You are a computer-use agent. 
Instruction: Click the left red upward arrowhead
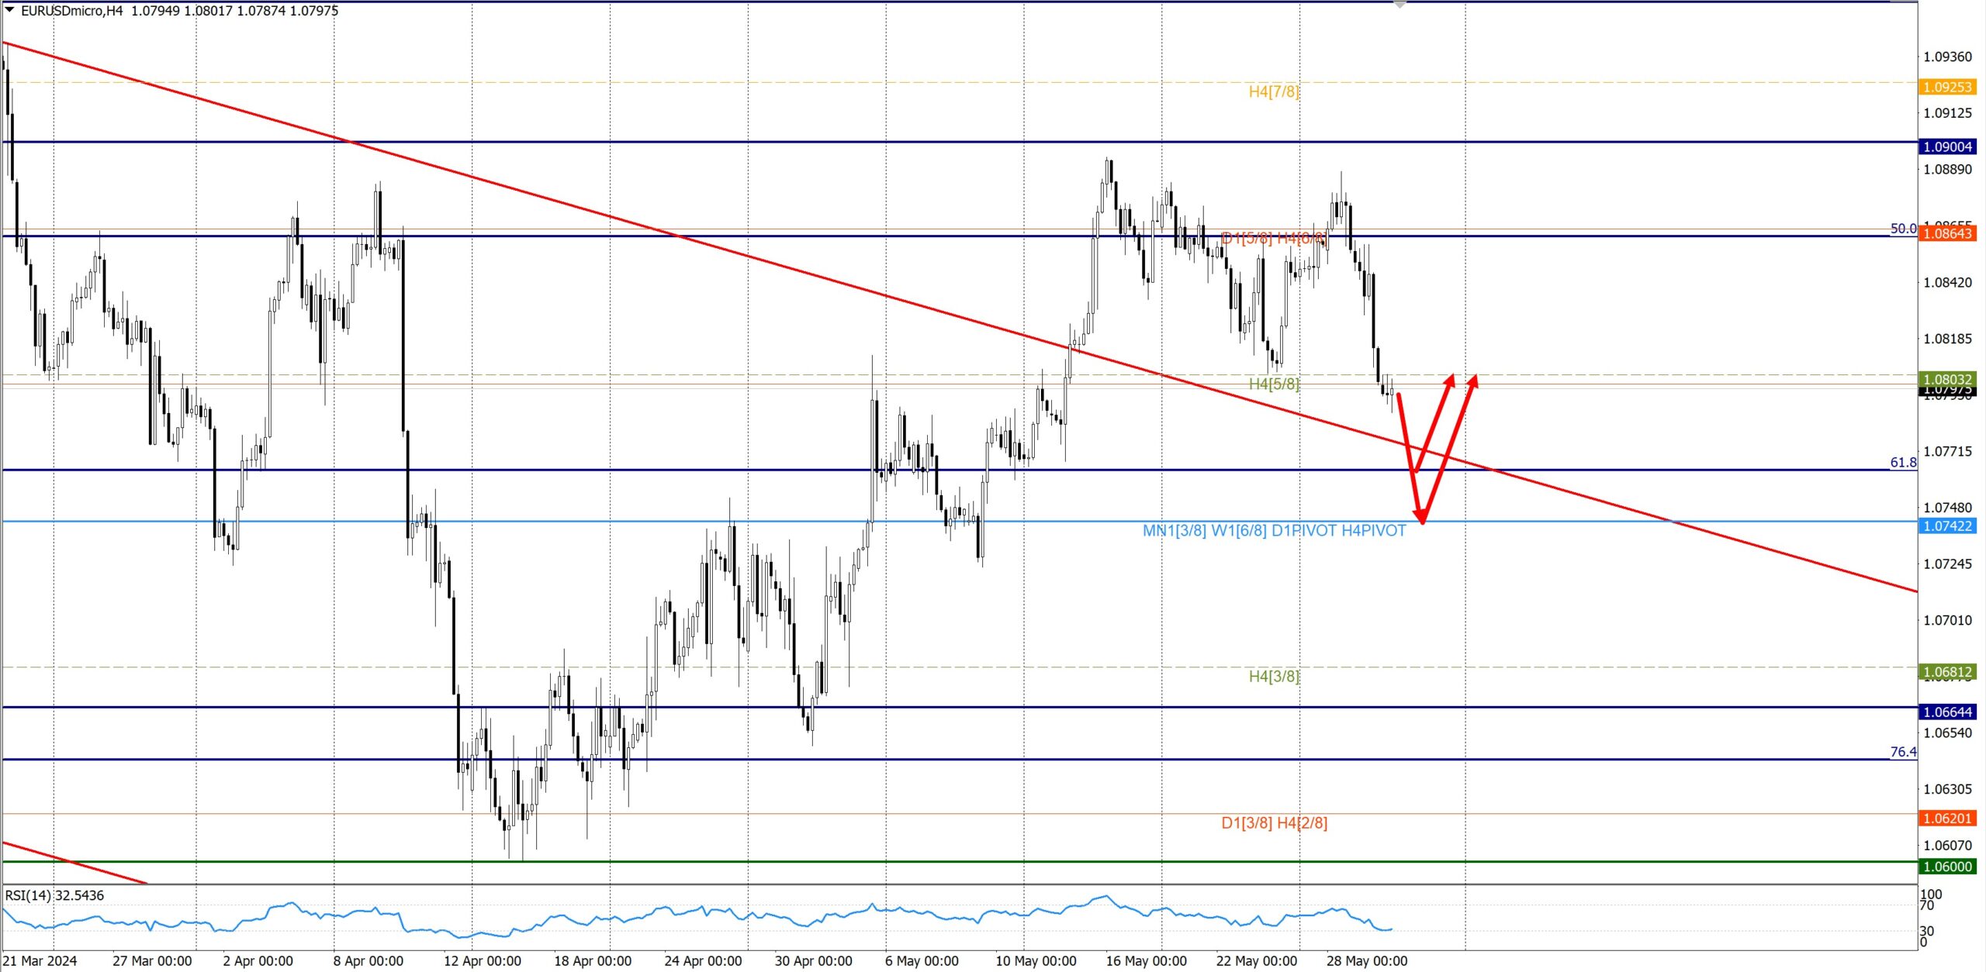1451,379
